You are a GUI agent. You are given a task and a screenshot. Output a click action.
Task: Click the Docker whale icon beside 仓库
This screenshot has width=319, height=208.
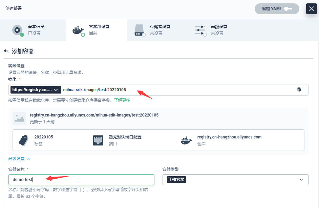point(187,140)
